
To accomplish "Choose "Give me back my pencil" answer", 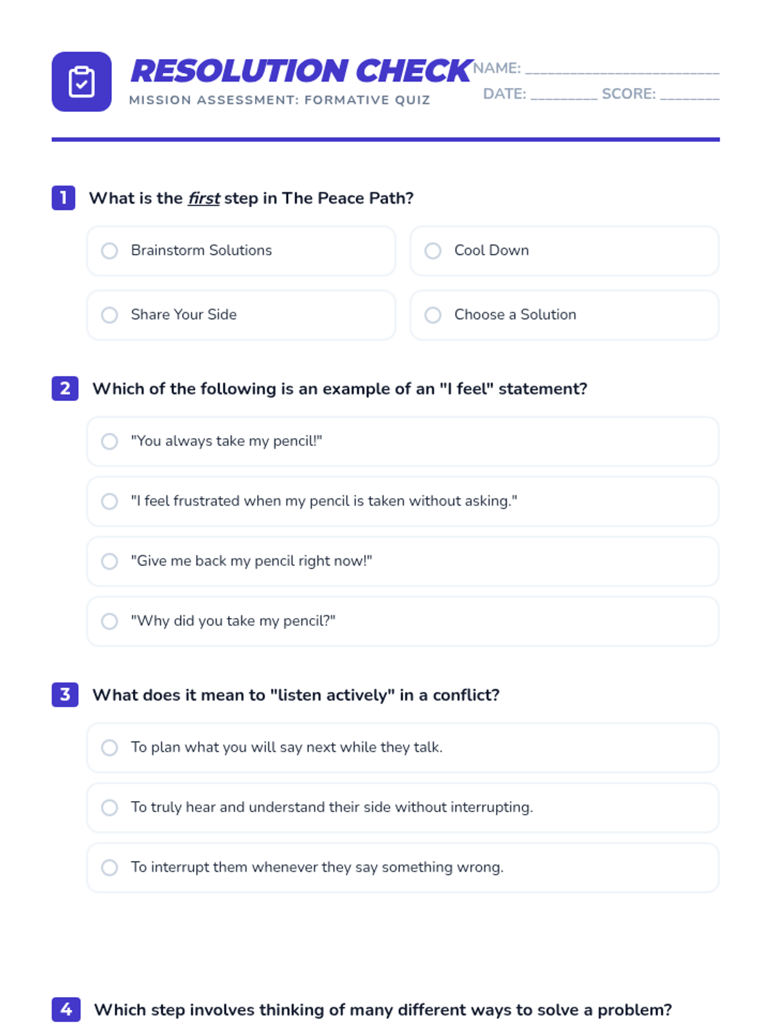I will click(x=403, y=561).
